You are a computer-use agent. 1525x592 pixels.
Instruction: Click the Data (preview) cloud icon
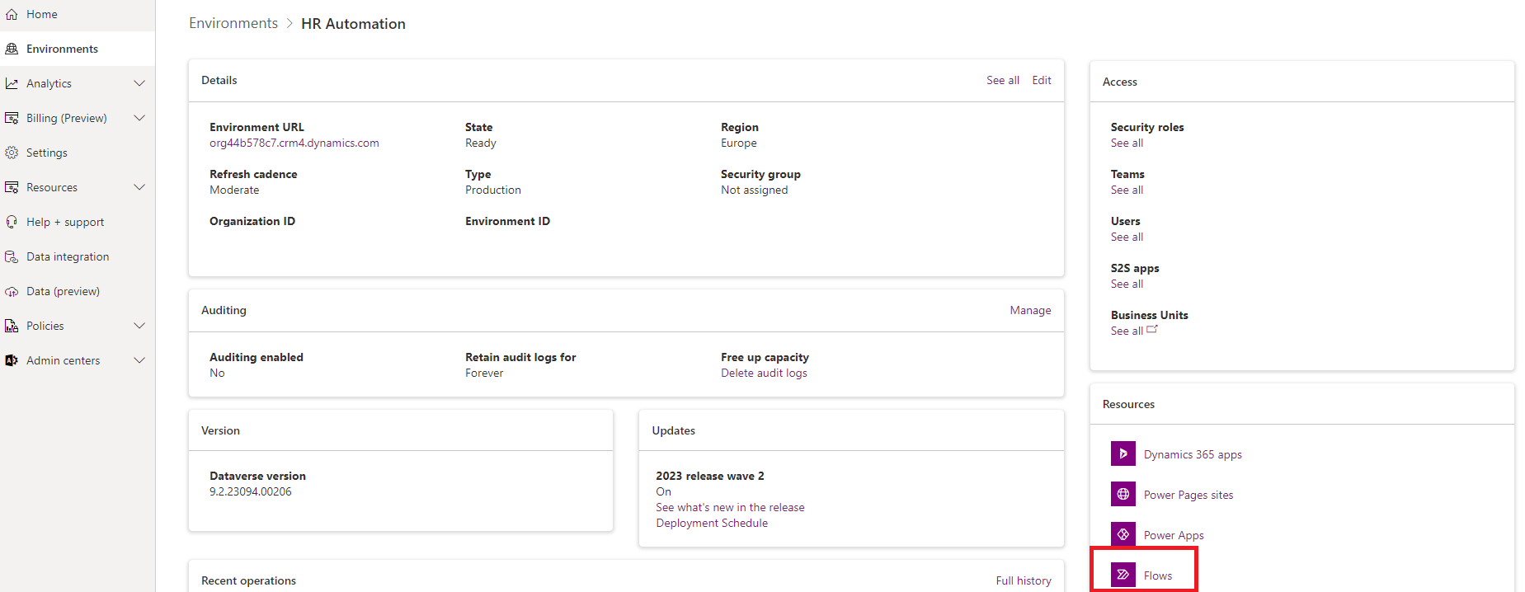point(12,291)
